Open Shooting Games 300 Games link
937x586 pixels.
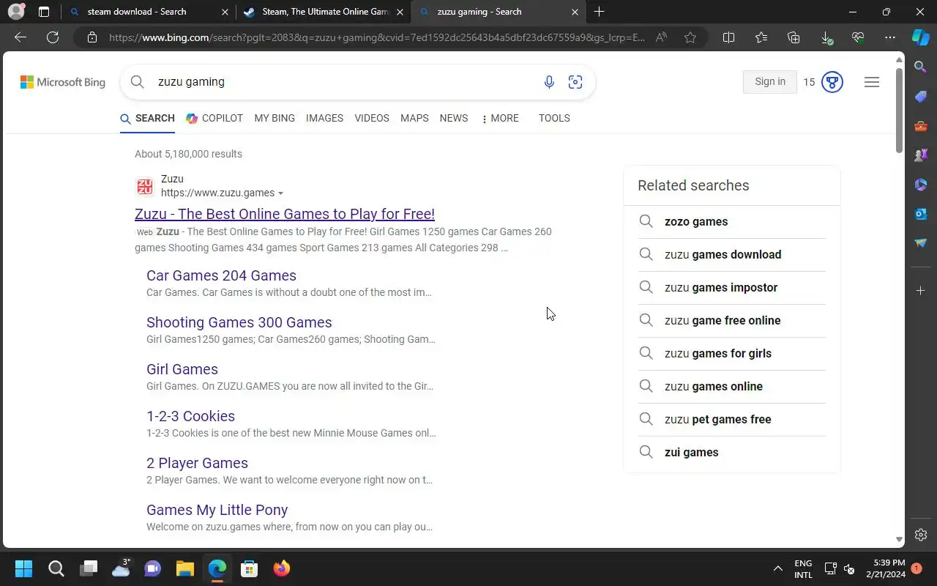coord(239,322)
